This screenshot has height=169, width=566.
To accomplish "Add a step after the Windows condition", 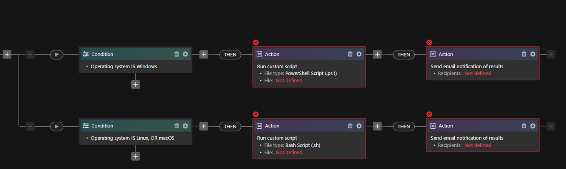I will [x=204, y=54].
